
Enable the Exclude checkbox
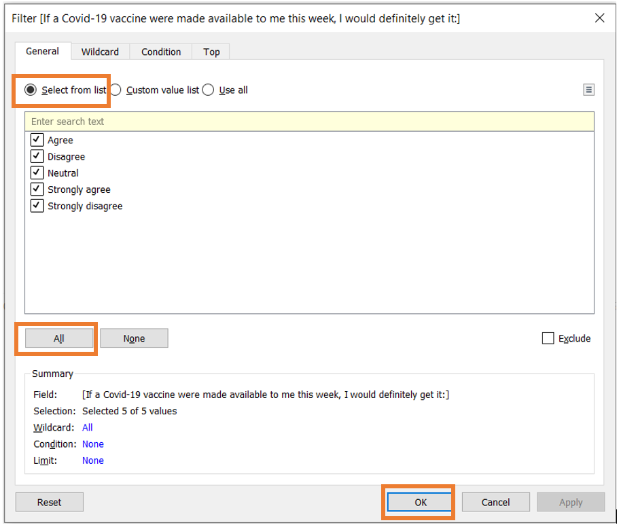tap(548, 338)
